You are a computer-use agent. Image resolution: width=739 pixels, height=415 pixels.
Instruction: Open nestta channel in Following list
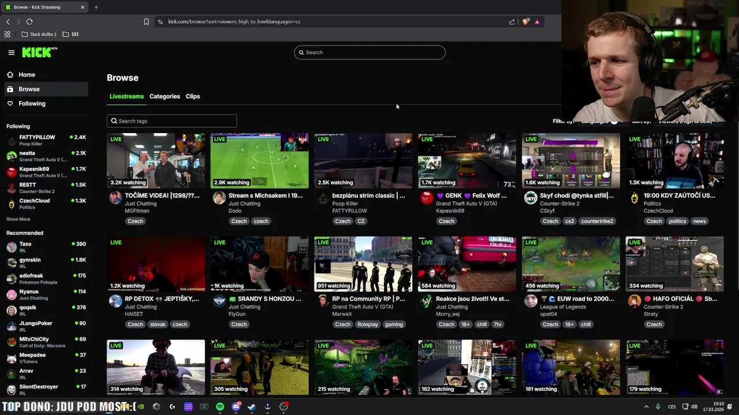pyautogui.click(x=46, y=156)
